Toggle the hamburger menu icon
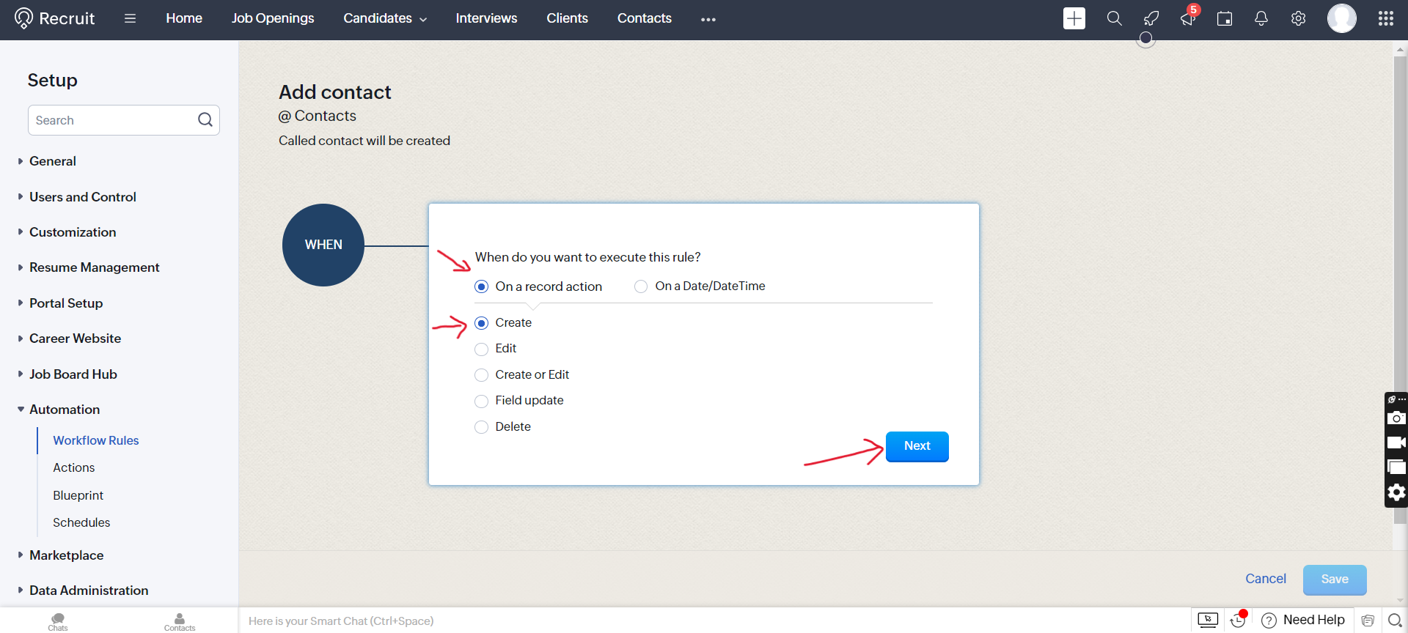The image size is (1408, 633). tap(130, 18)
